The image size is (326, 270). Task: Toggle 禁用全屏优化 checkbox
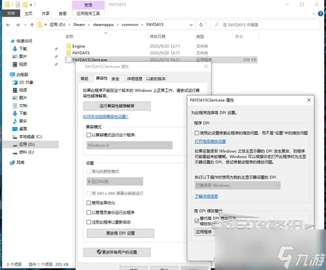tap(89, 203)
